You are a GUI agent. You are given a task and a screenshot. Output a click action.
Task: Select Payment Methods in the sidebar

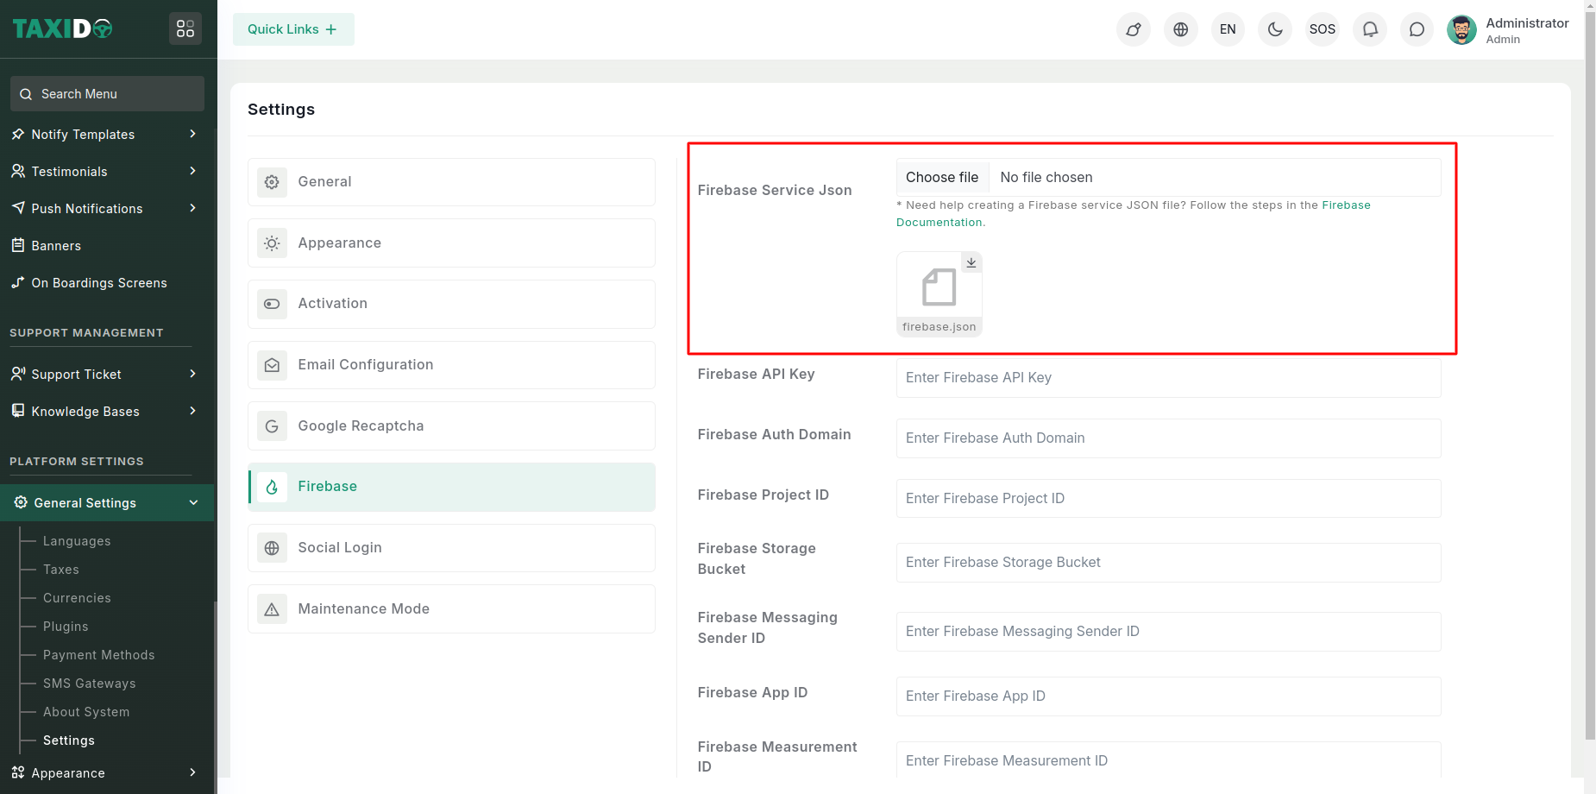pos(99,655)
